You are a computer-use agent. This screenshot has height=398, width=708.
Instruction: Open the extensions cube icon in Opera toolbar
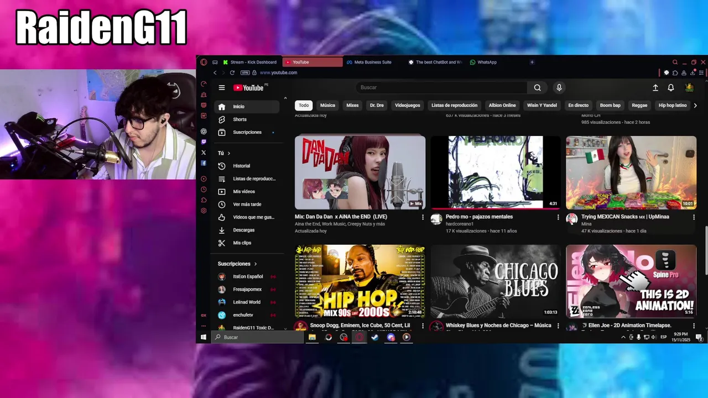[x=675, y=72]
